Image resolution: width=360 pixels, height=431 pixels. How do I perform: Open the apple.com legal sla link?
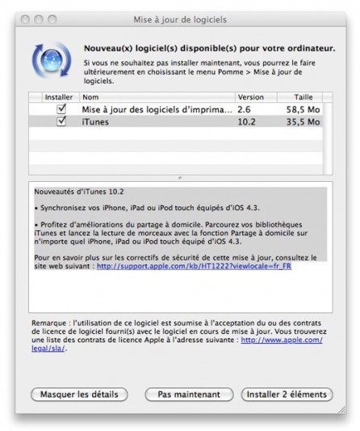pyautogui.click(x=282, y=340)
